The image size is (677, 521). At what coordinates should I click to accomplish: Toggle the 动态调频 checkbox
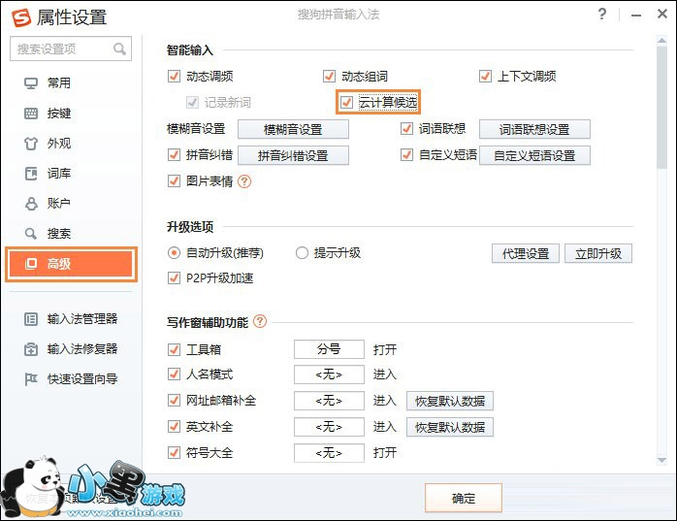pos(174,77)
